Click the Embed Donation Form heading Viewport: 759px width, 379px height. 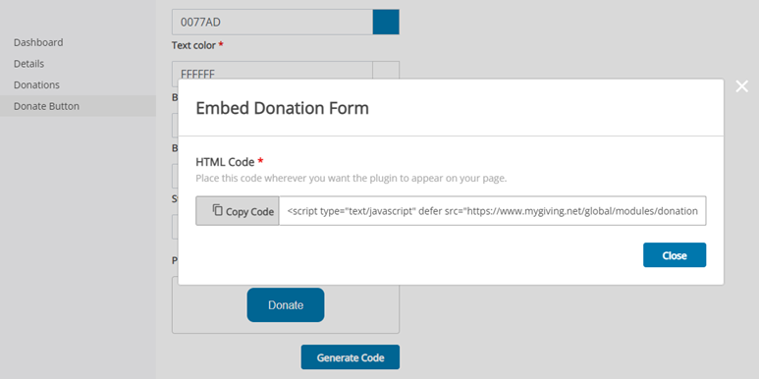point(282,108)
